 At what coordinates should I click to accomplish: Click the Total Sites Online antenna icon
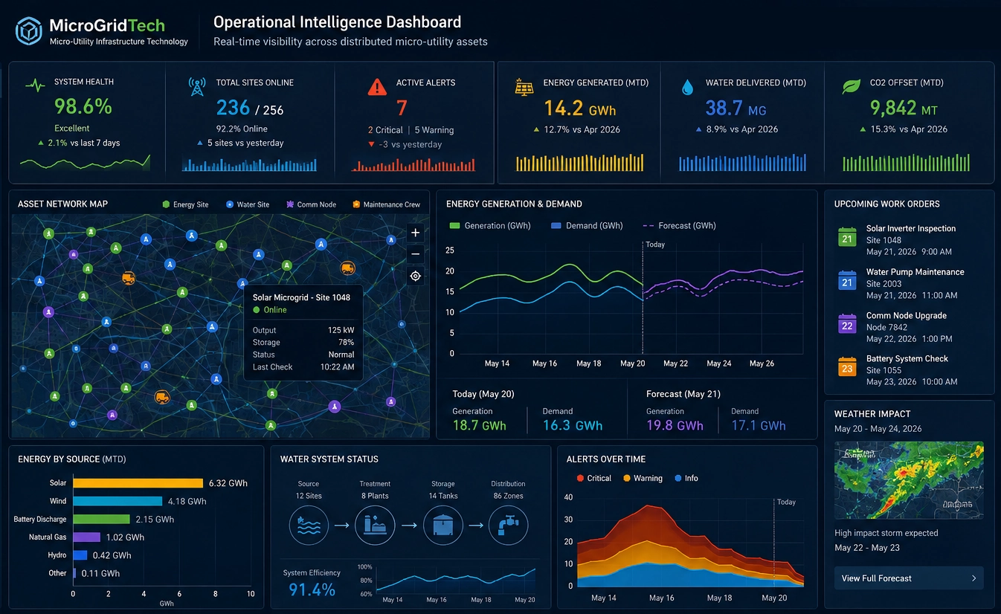coord(196,86)
